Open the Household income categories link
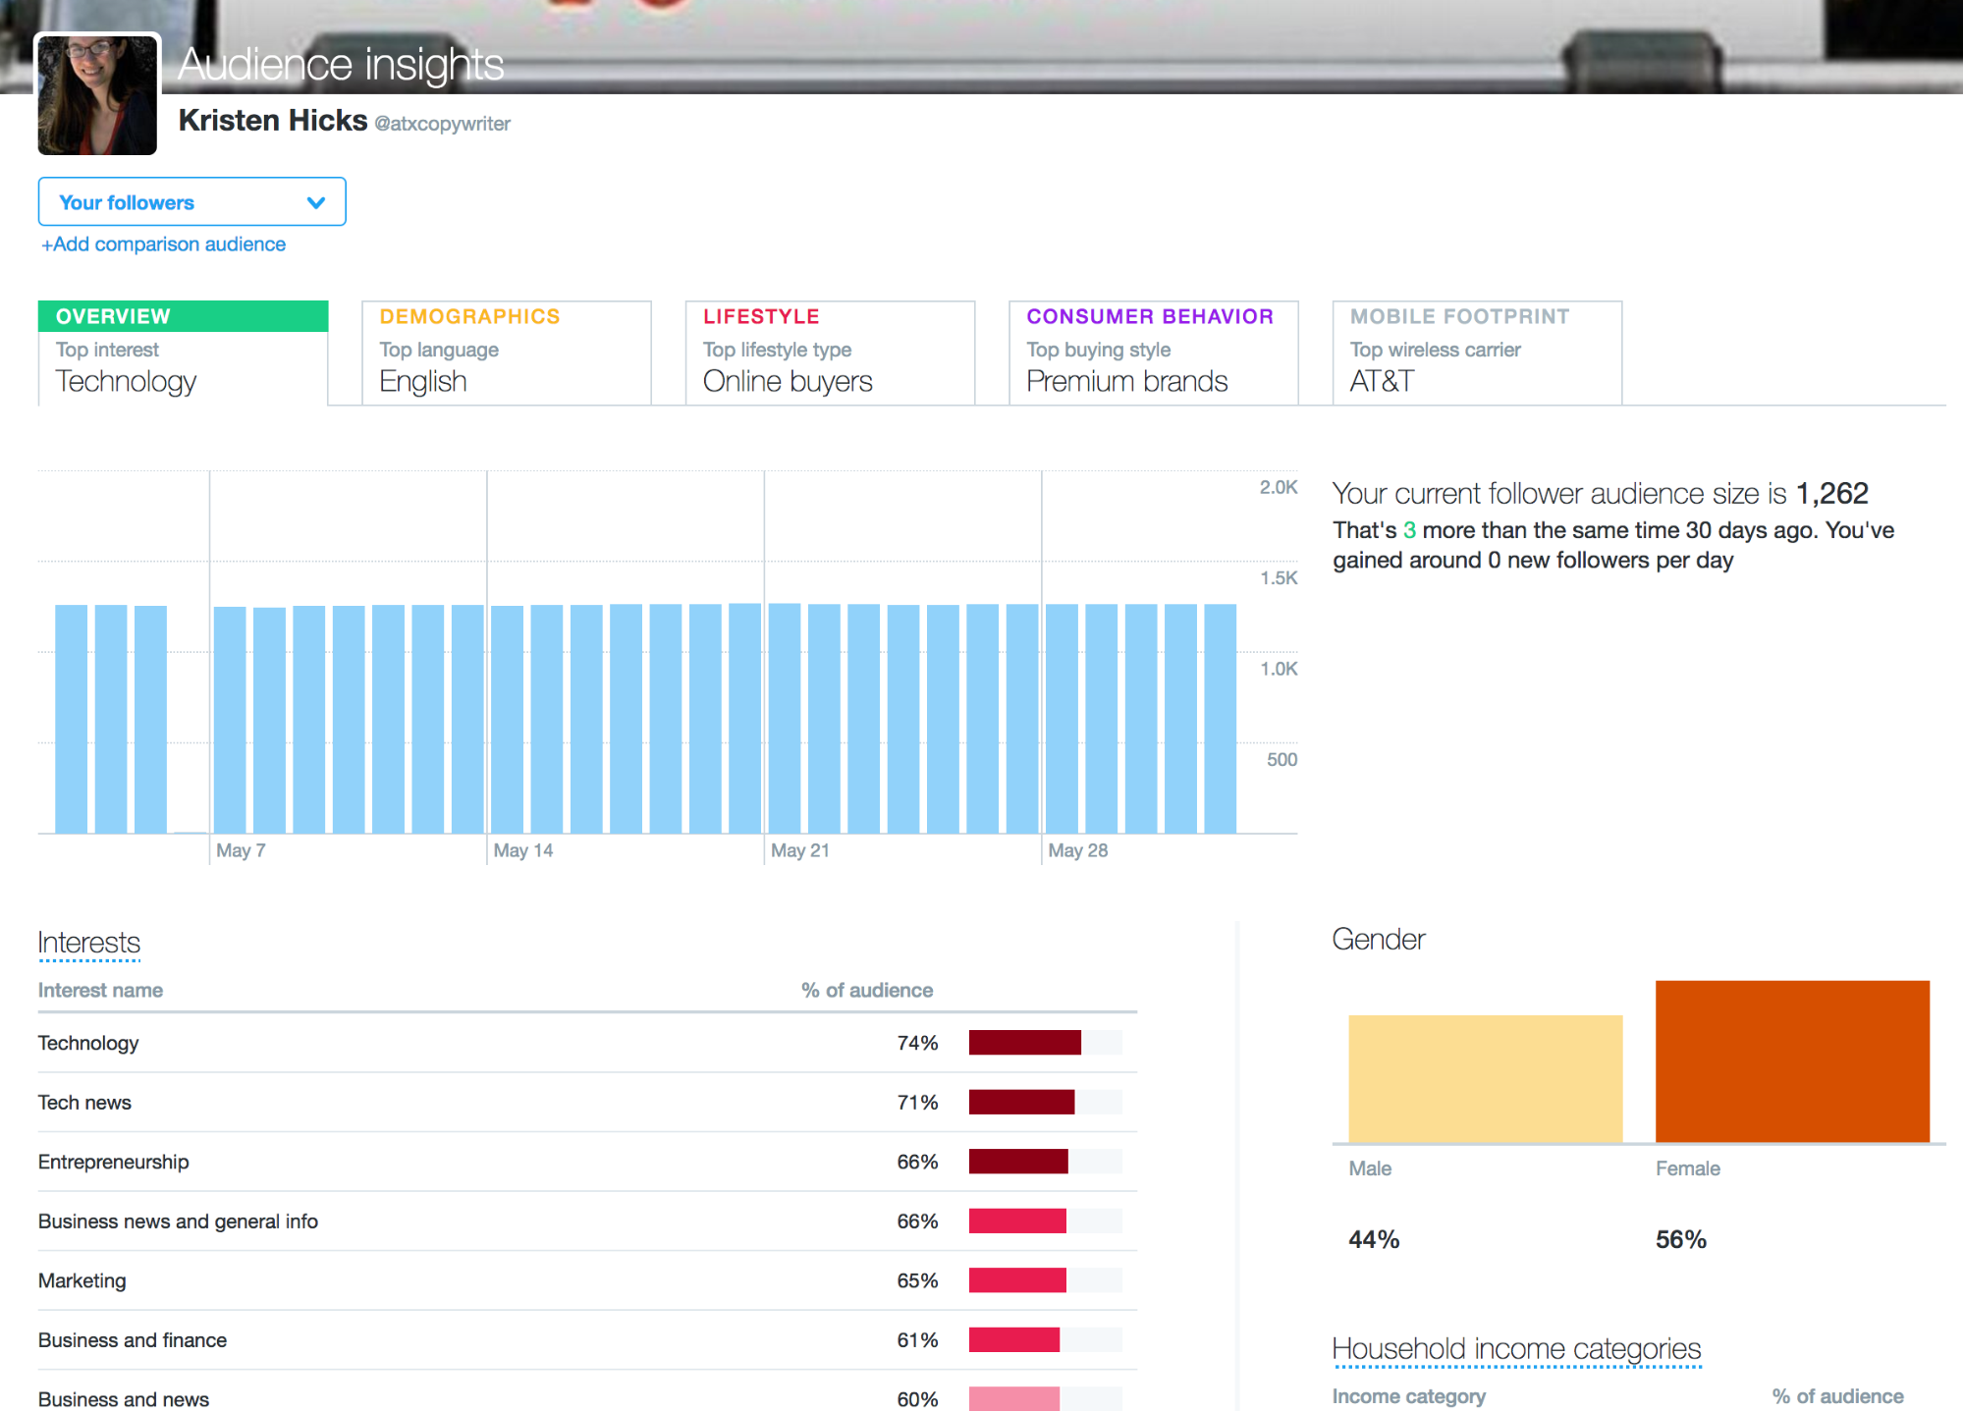Screen dimensions: 1963x1412 (x=1516, y=1348)
